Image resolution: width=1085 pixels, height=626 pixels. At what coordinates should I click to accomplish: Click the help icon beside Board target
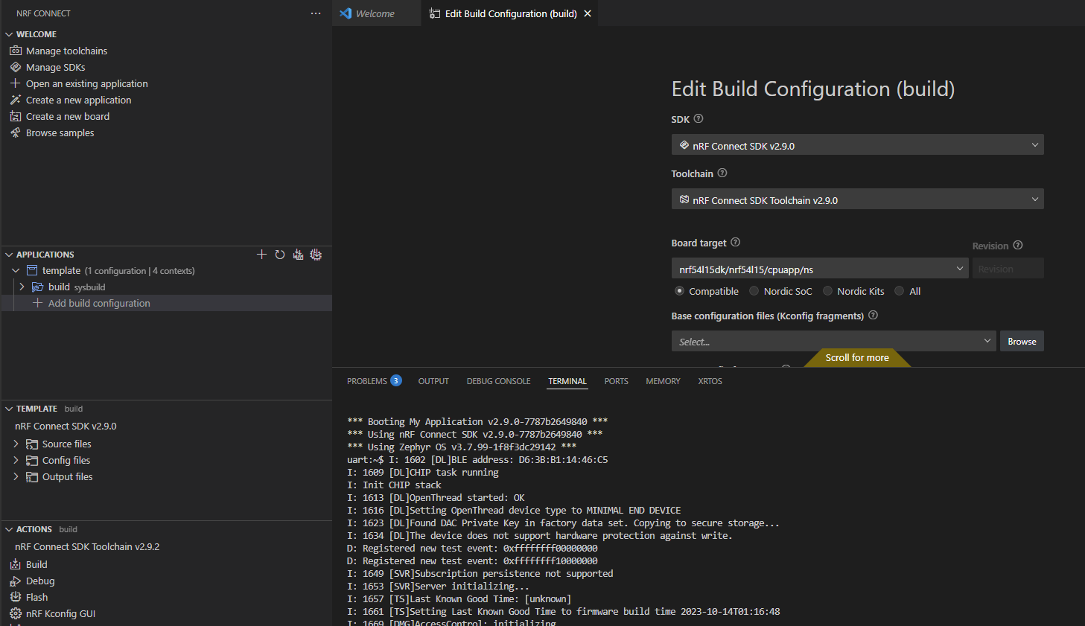736,242
